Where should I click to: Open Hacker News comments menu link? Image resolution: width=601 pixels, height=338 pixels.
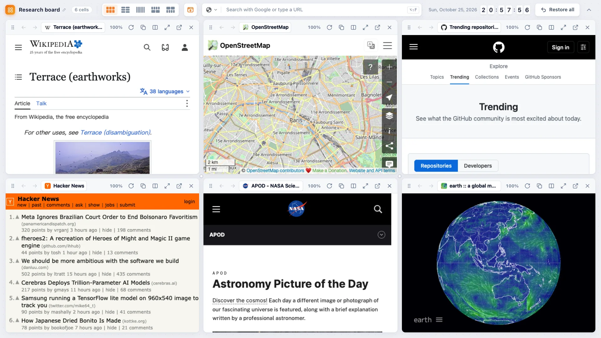(58, 205)
